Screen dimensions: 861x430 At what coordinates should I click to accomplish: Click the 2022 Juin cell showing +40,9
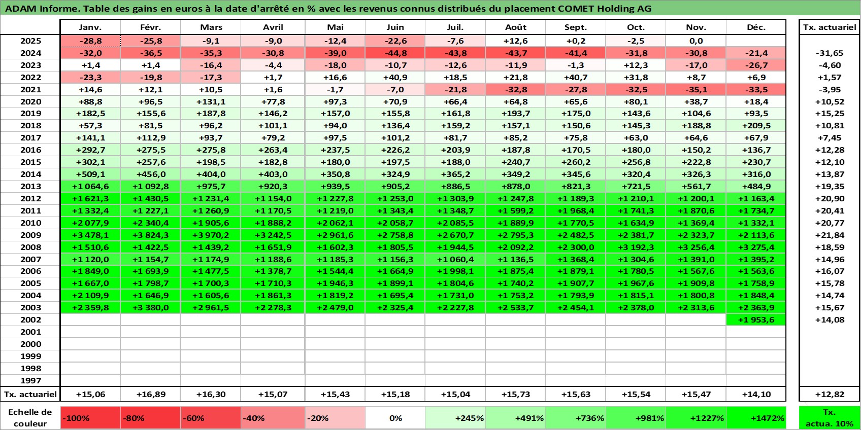tap(395, 78)
